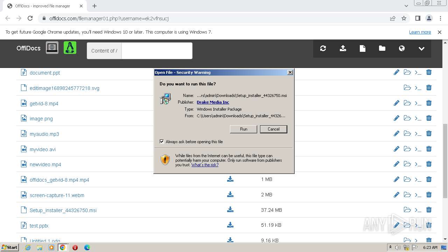Open myaudio.mp3 file link

tap(44, 134)
